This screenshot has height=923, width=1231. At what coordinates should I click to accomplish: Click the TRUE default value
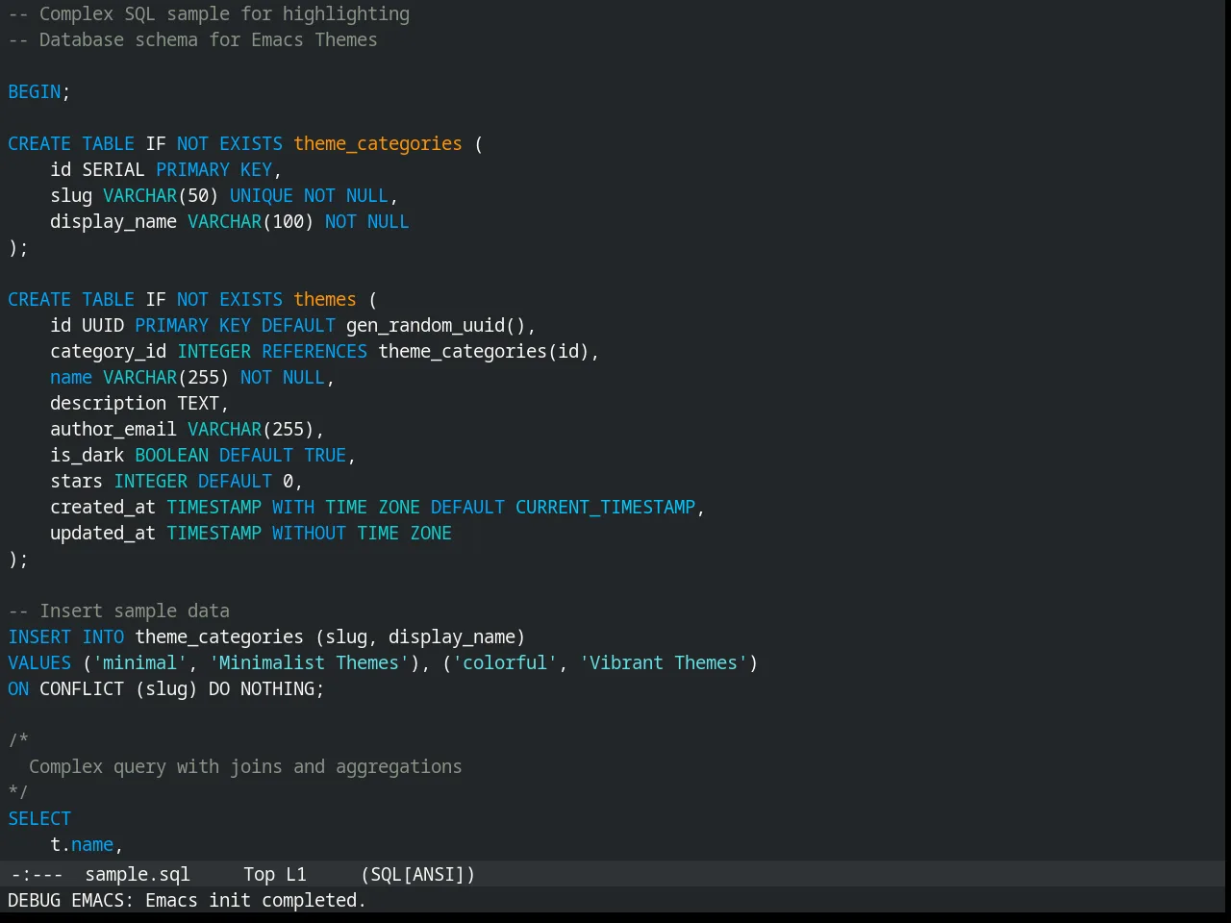click(x=325, y=456)
